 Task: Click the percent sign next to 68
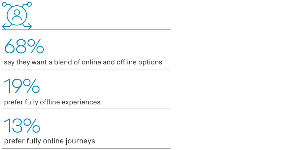36,47
